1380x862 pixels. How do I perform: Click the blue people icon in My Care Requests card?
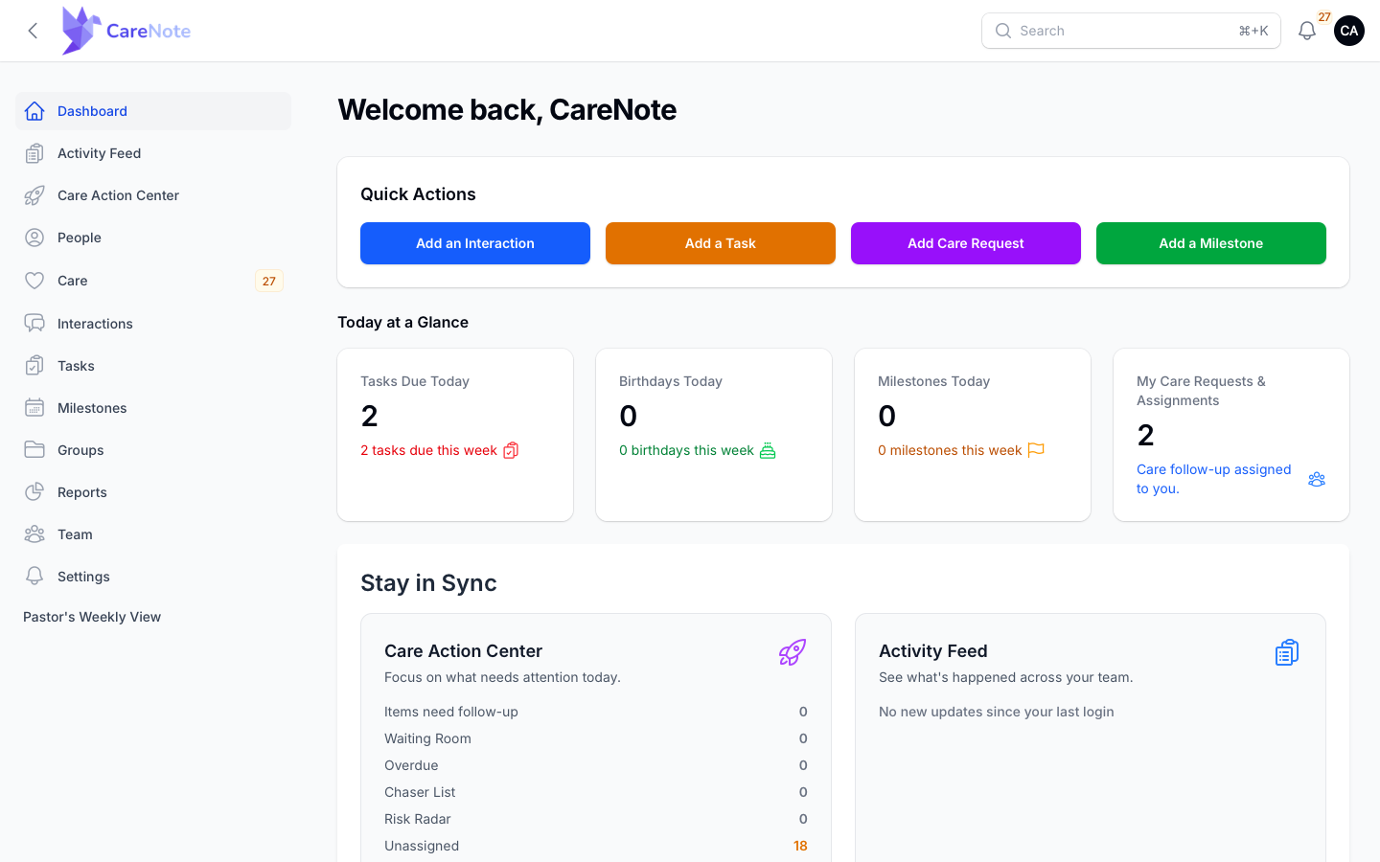1317,479
